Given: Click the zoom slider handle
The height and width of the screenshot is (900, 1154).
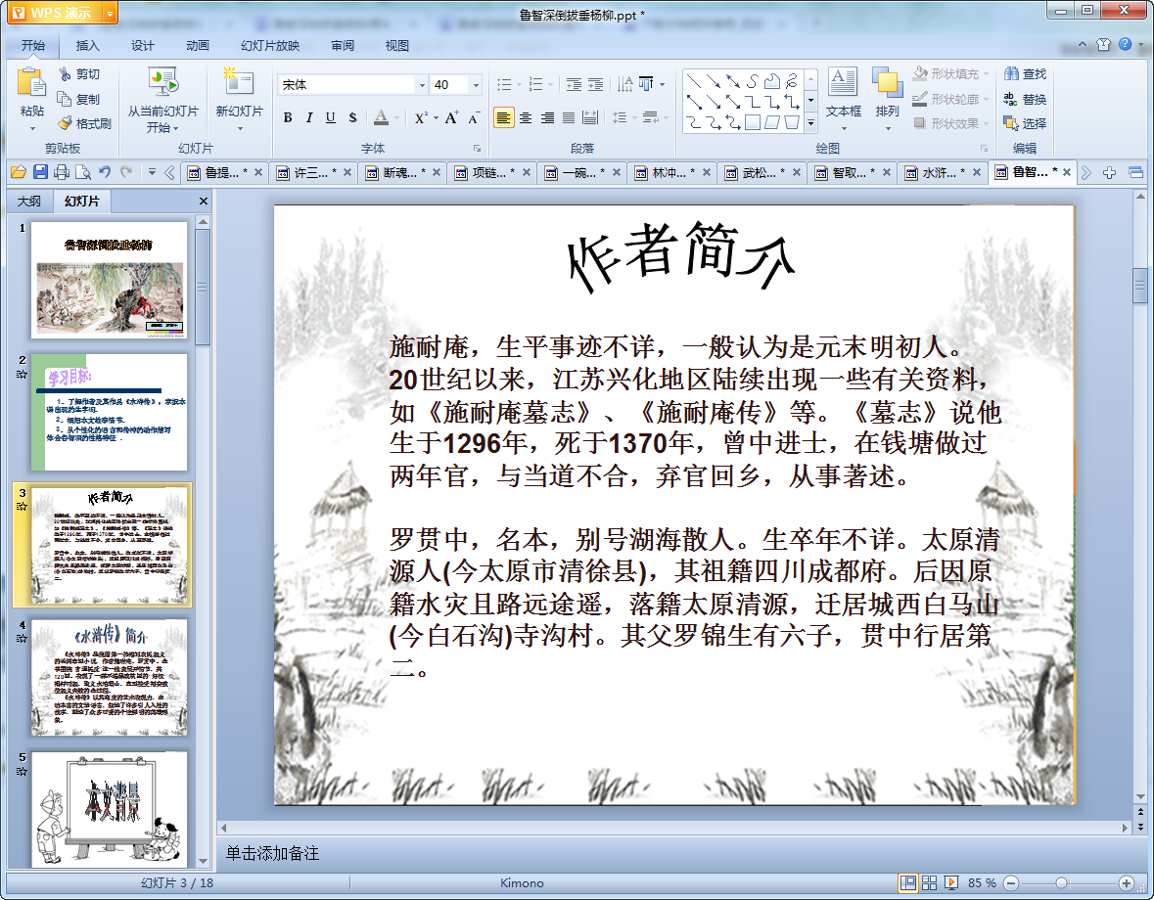Looking at the screenshot, I should click(1061, 883).
